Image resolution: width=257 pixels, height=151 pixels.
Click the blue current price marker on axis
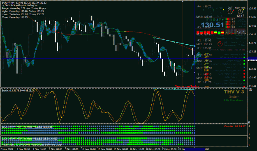252,58
